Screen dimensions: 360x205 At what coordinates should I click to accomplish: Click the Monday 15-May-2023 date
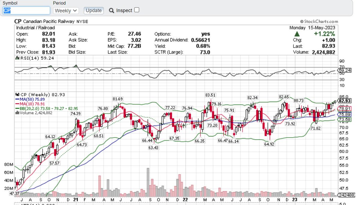pyautogui.click(x=312, y=28)
